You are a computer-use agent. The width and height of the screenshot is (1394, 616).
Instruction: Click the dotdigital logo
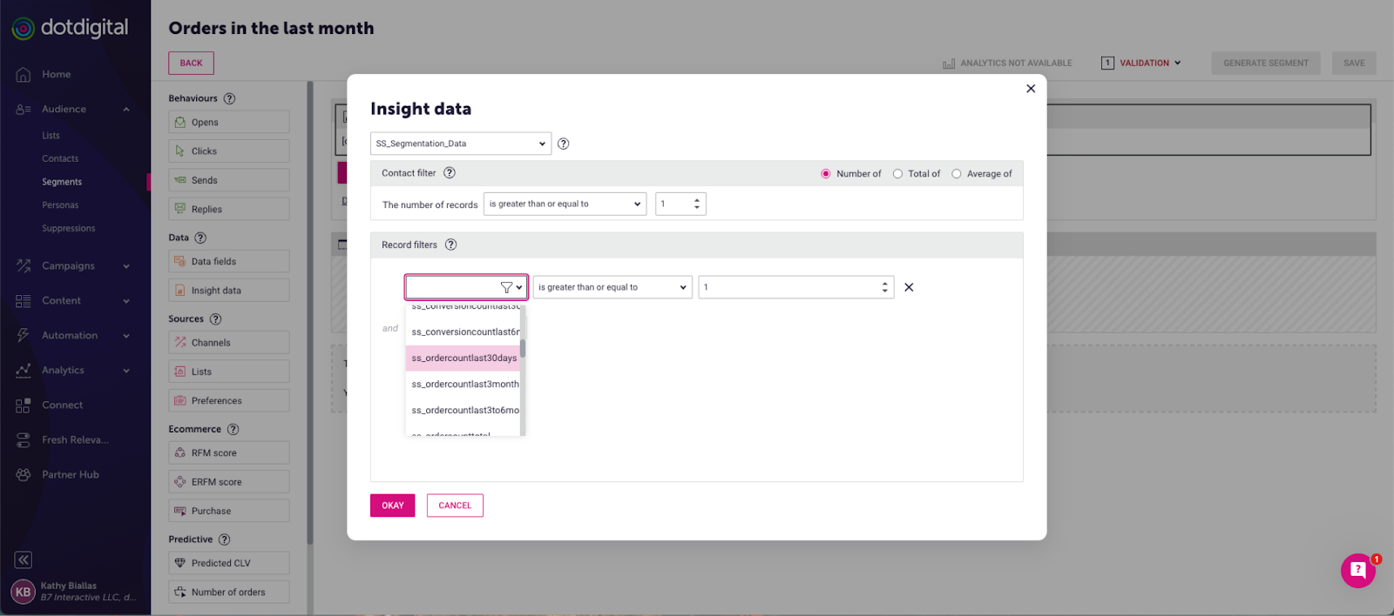pyautogui.click(x=70, y=28)
